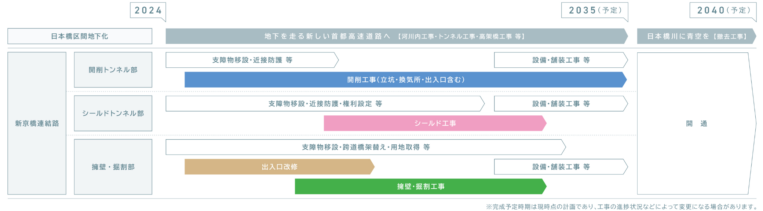Click the blue 開削工事 bar
Image resolution: width=763 pixels, height=211 pixels.
point(406,79)
